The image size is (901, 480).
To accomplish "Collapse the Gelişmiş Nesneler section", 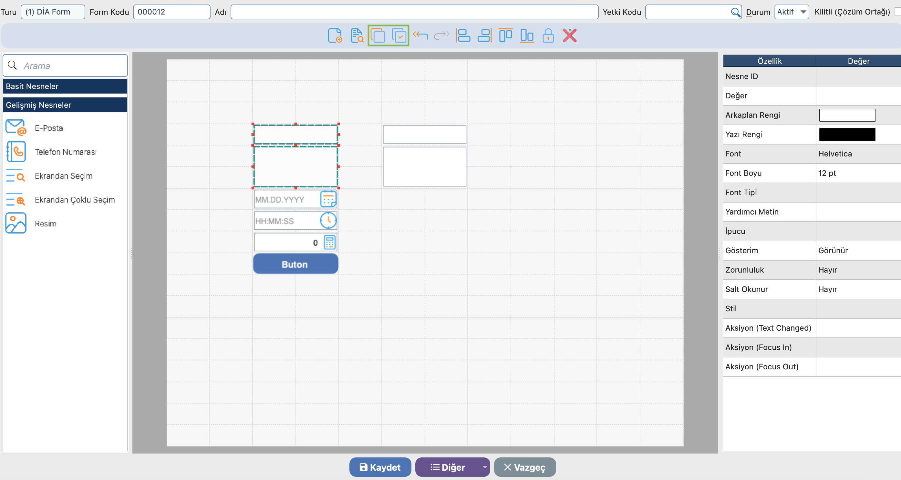I will point(65,105).
